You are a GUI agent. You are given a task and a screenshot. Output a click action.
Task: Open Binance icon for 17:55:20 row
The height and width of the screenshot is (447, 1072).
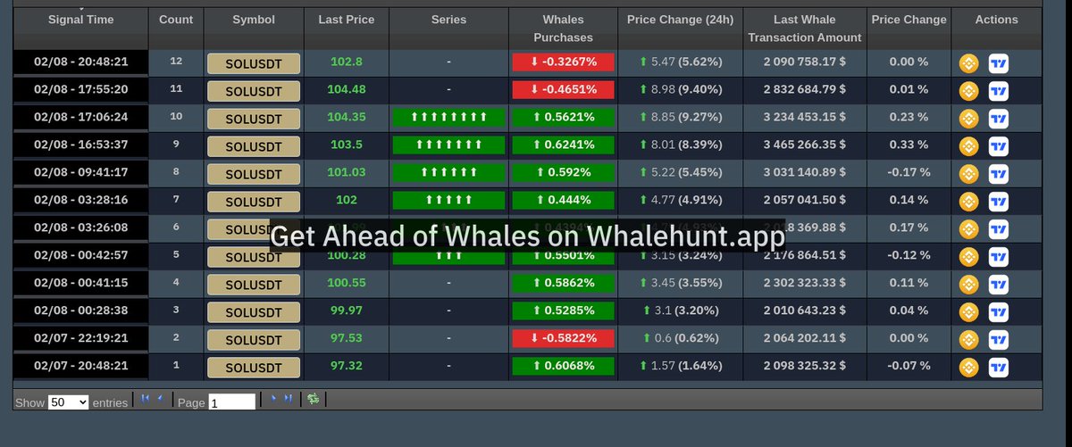pyautogui.click(x=969, y=91)
